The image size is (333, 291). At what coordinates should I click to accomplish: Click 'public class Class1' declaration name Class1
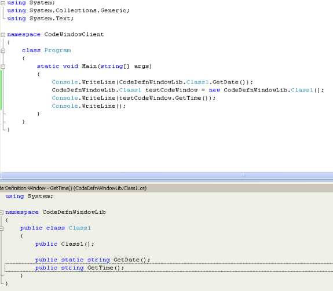(x=80, y=228)
